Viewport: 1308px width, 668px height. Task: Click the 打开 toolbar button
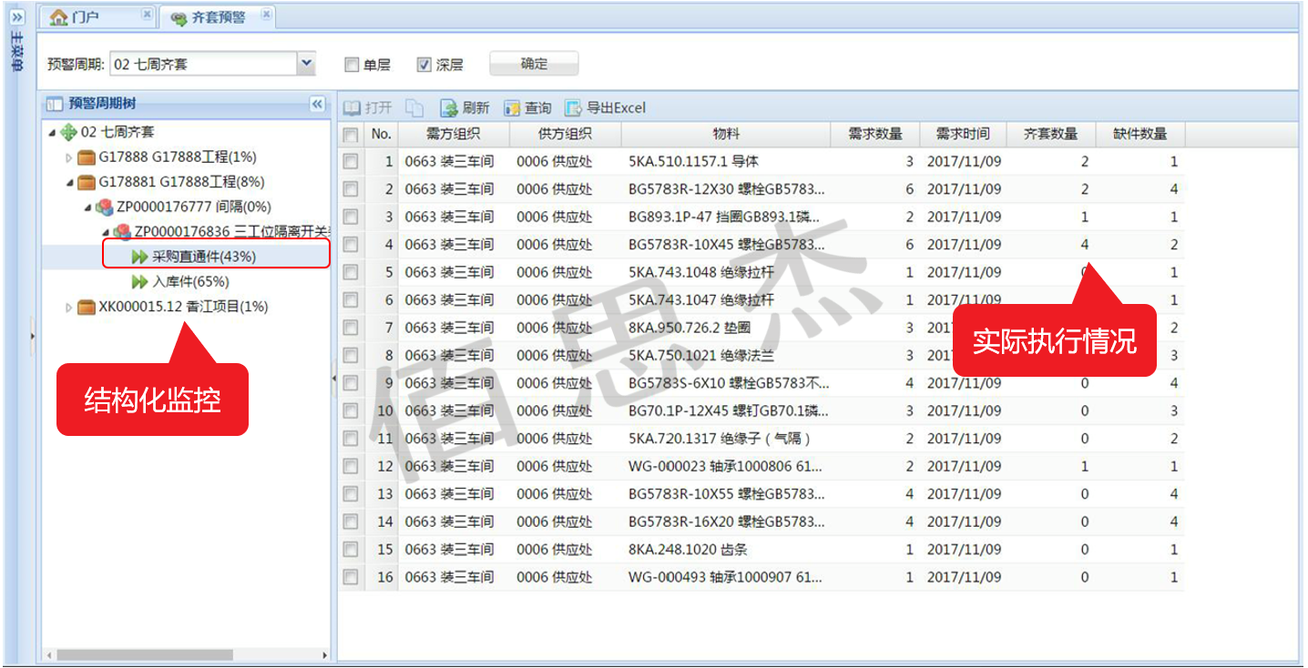(x=368, y=107)
